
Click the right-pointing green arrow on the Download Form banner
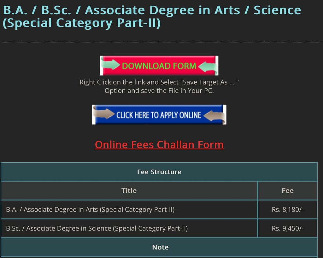[x=111, y=65]
